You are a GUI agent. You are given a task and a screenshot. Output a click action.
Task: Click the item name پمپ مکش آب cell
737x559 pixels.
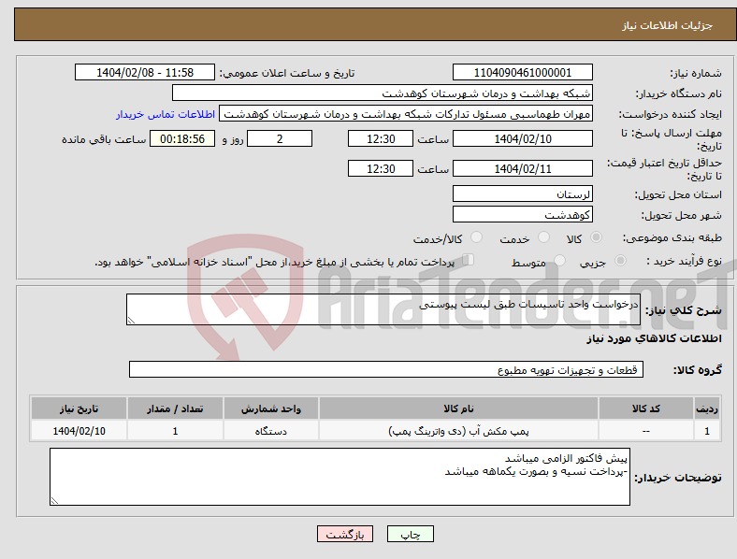click(x=458, y=431)
